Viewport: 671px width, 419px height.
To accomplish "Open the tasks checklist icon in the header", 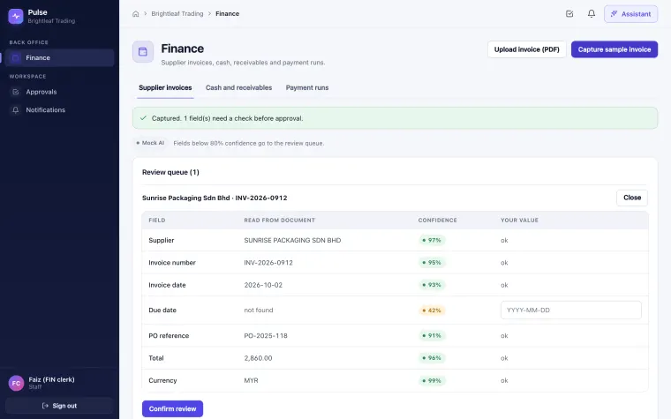I will click(569, 14).
